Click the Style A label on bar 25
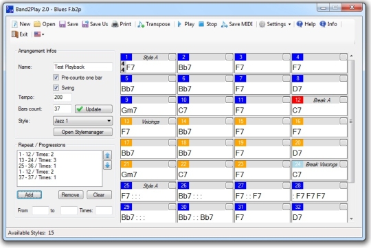 [x=150, y=185]
